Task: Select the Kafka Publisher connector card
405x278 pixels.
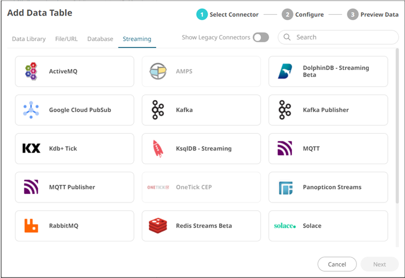Action: click(x=328, y=110)
